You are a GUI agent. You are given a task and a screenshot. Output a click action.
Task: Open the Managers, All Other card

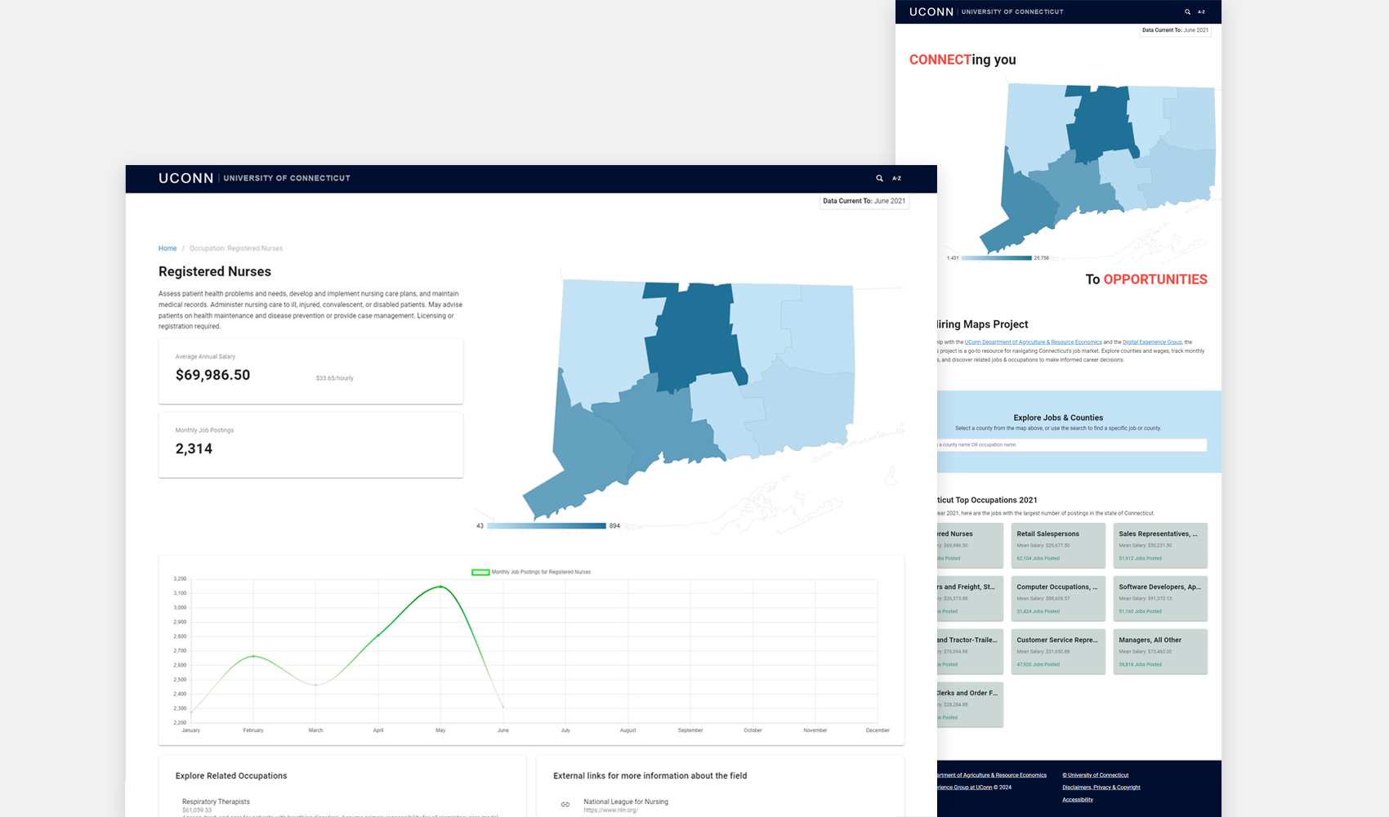click(1160, 651)
